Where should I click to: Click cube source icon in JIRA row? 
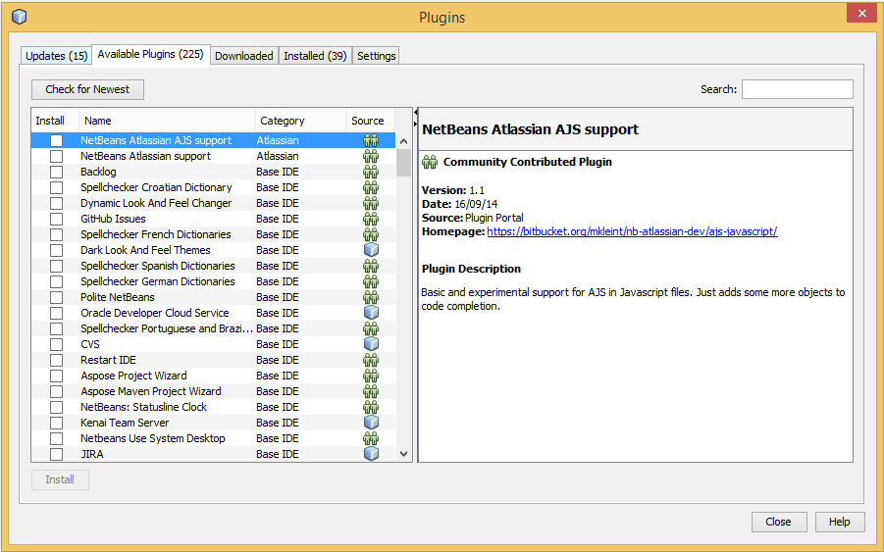tap(371, 454)
